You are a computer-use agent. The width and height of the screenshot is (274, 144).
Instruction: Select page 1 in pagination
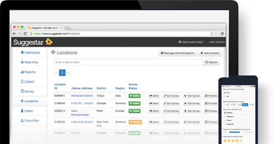click(62, 73)
